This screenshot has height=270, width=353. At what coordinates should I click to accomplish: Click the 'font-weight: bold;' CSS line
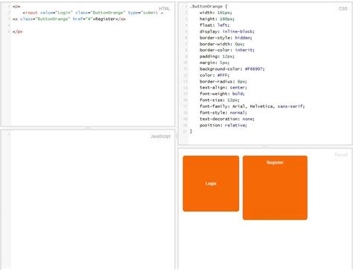222,94
